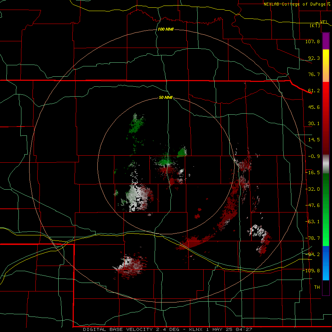The height and width of the screenshot is (332, 332).
Task: Select the 61.2 scale value
Action: click(314, 91)
